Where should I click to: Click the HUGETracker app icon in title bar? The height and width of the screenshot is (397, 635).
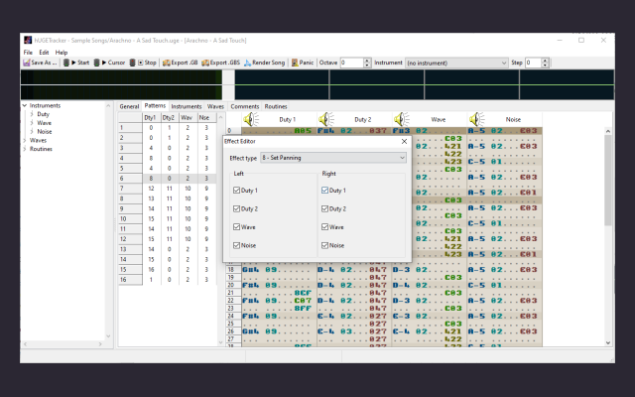28,40
